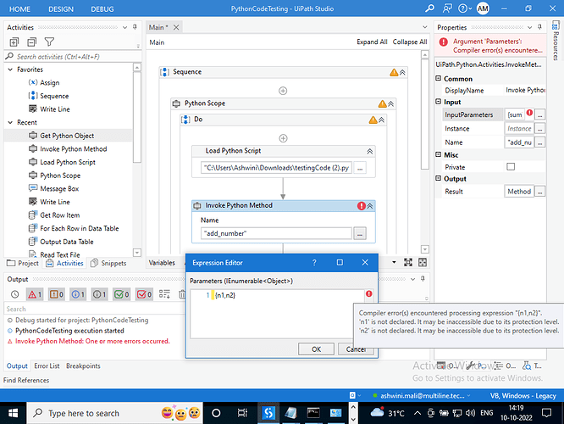This screenshot has height=424, width=564.
Task: Click OK in Expression Editor
Action: [x=316, y=349]
